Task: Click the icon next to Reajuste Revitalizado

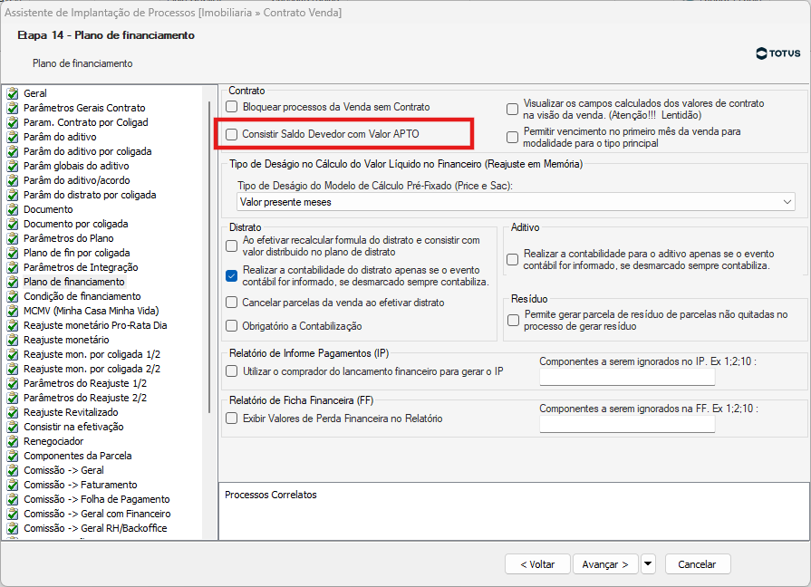Action: click(x=13, y=412)
